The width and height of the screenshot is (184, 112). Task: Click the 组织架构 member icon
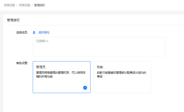pyautogui.click(x=34, y=32)
